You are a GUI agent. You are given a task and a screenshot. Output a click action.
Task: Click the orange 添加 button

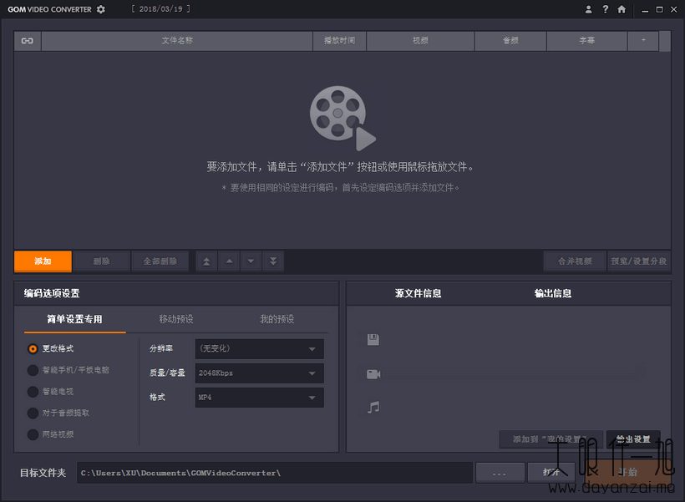[x=43, y=261]
